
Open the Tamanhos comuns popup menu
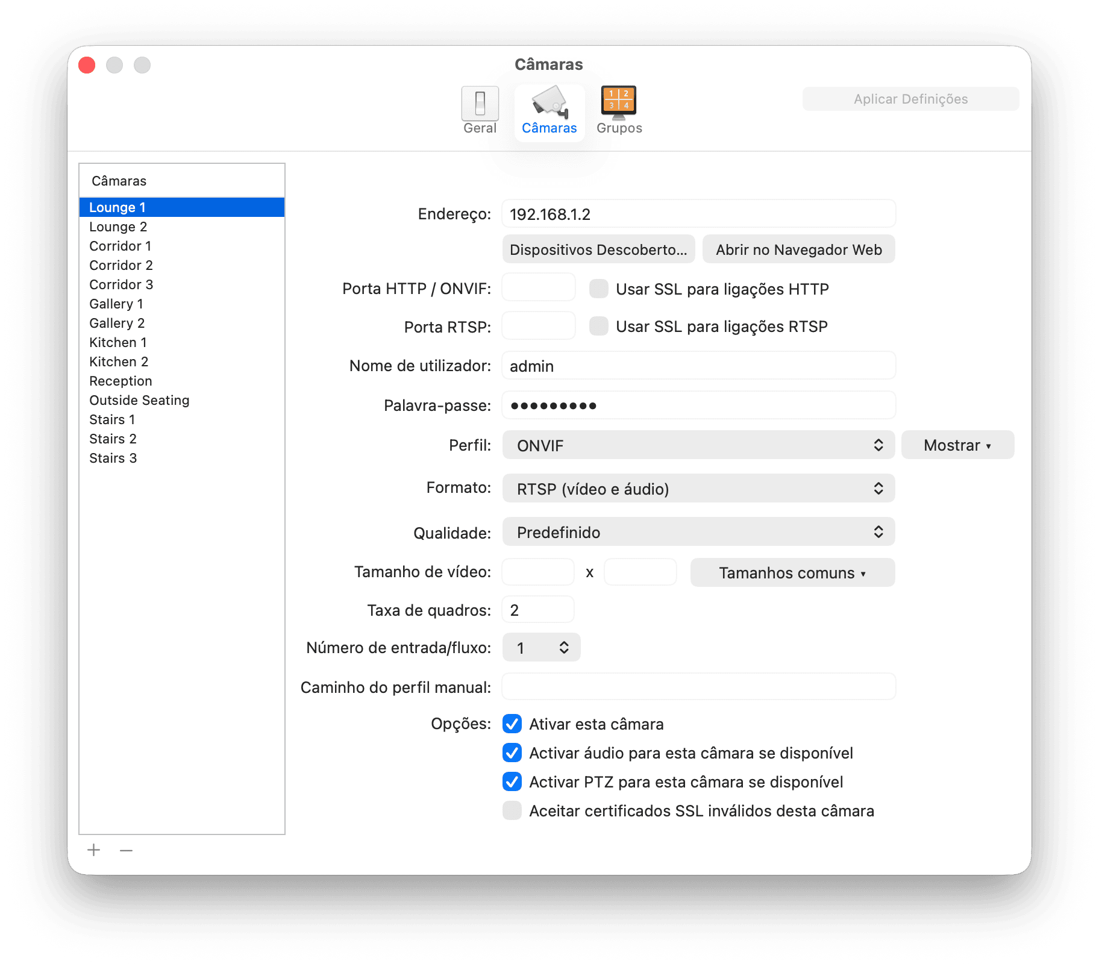click(x=792, y=572)
